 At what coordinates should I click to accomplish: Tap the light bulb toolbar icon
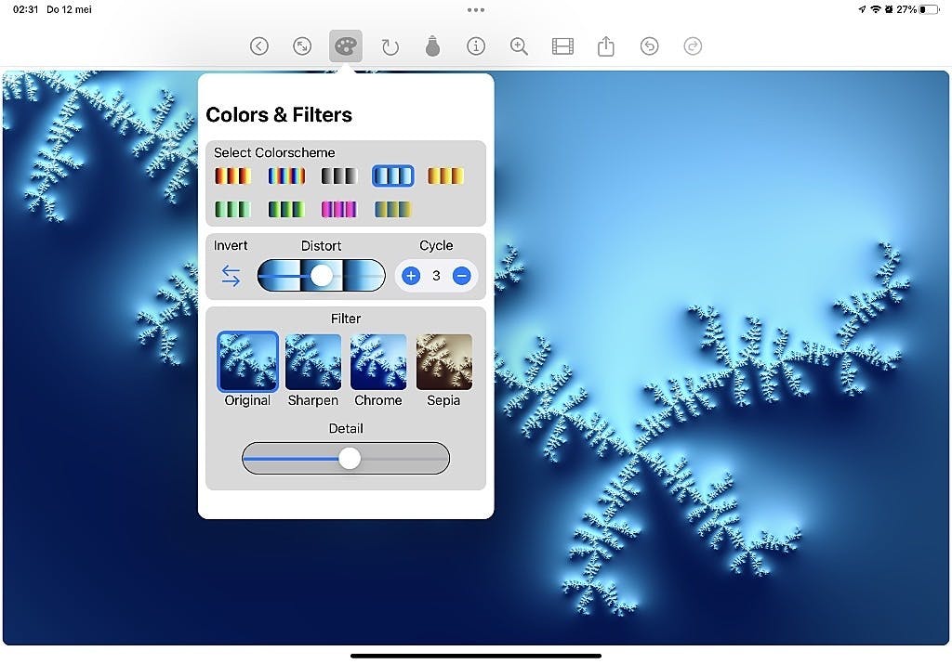click(x=433, y=46)
